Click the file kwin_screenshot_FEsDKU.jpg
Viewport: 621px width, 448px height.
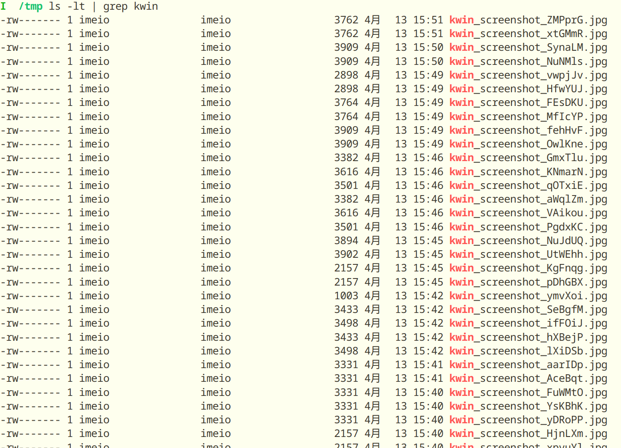click(x=528, y=103)
